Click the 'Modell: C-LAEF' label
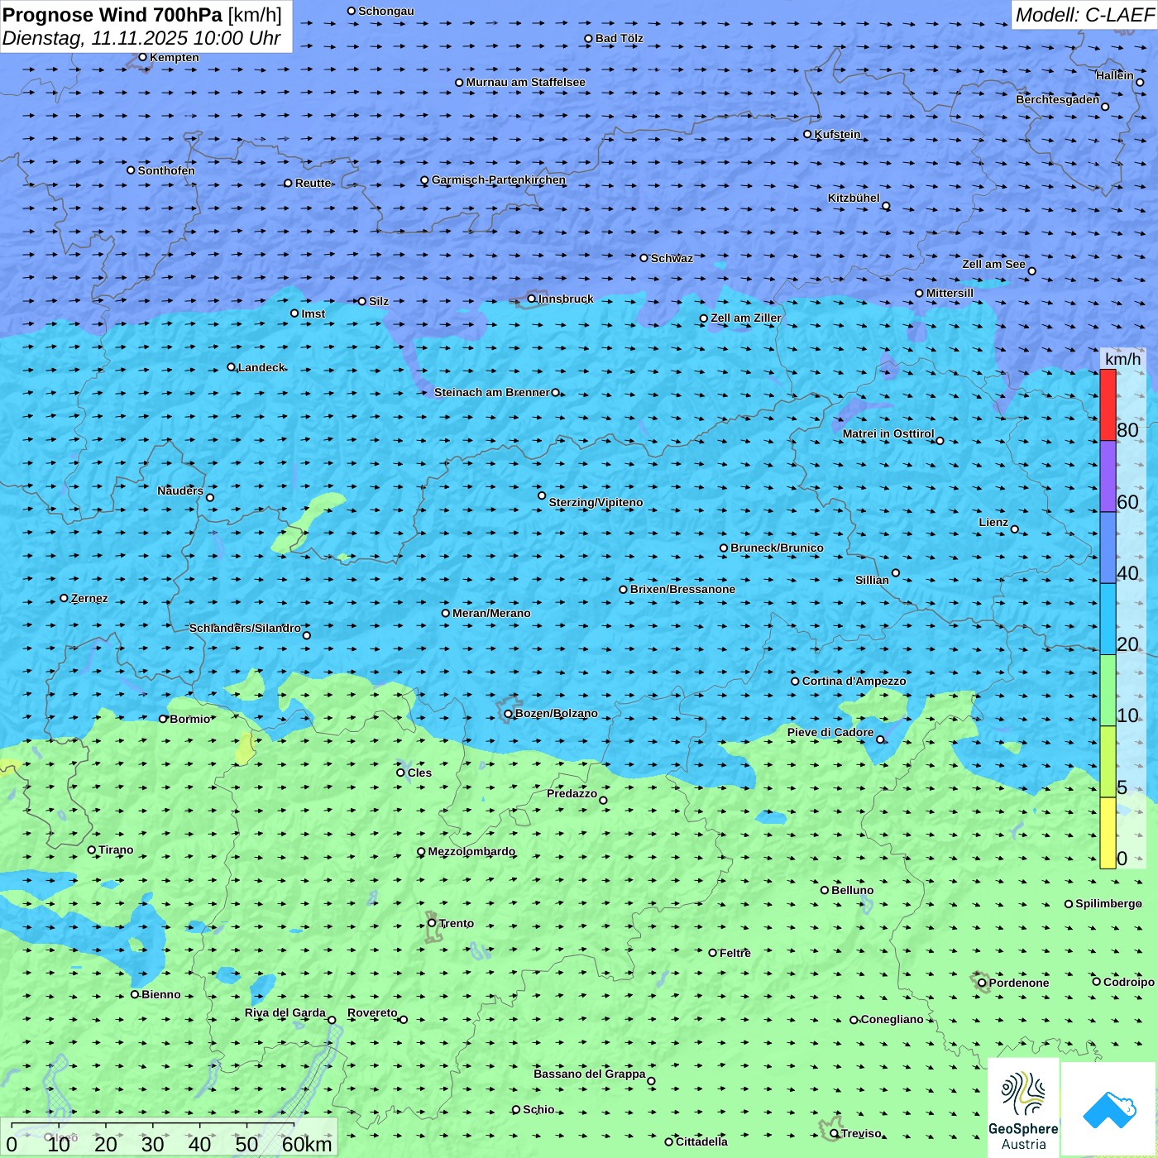Viewport: 1158px width, 1158px height. [1084, 15]
